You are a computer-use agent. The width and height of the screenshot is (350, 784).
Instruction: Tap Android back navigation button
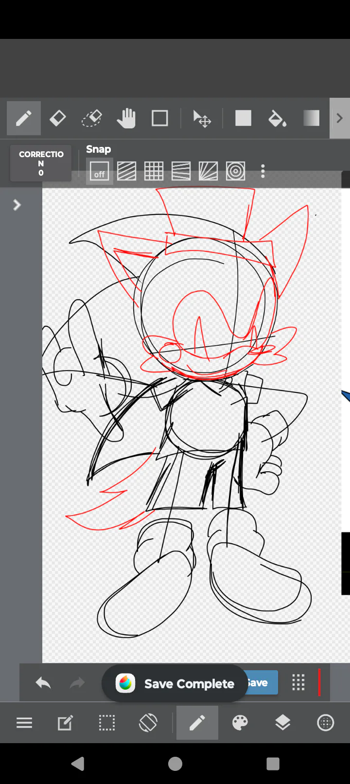78,764
